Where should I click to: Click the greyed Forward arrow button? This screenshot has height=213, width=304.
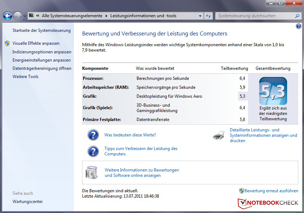click(x=18, y=16)
